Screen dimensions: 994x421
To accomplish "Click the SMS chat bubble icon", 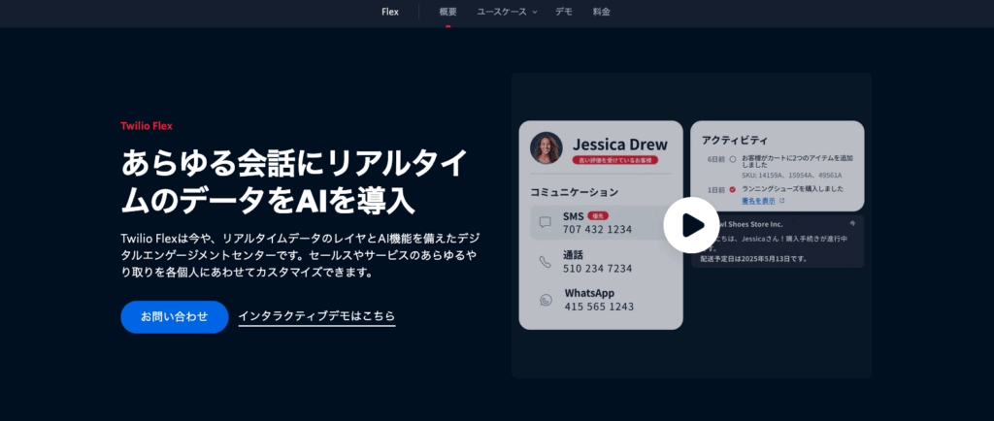I will [x=545, y=223].
